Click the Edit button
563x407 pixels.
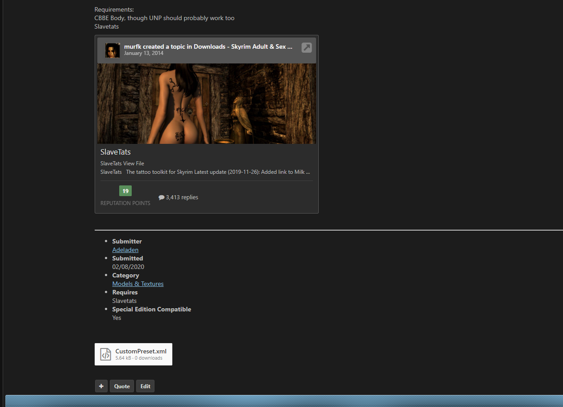145,386
